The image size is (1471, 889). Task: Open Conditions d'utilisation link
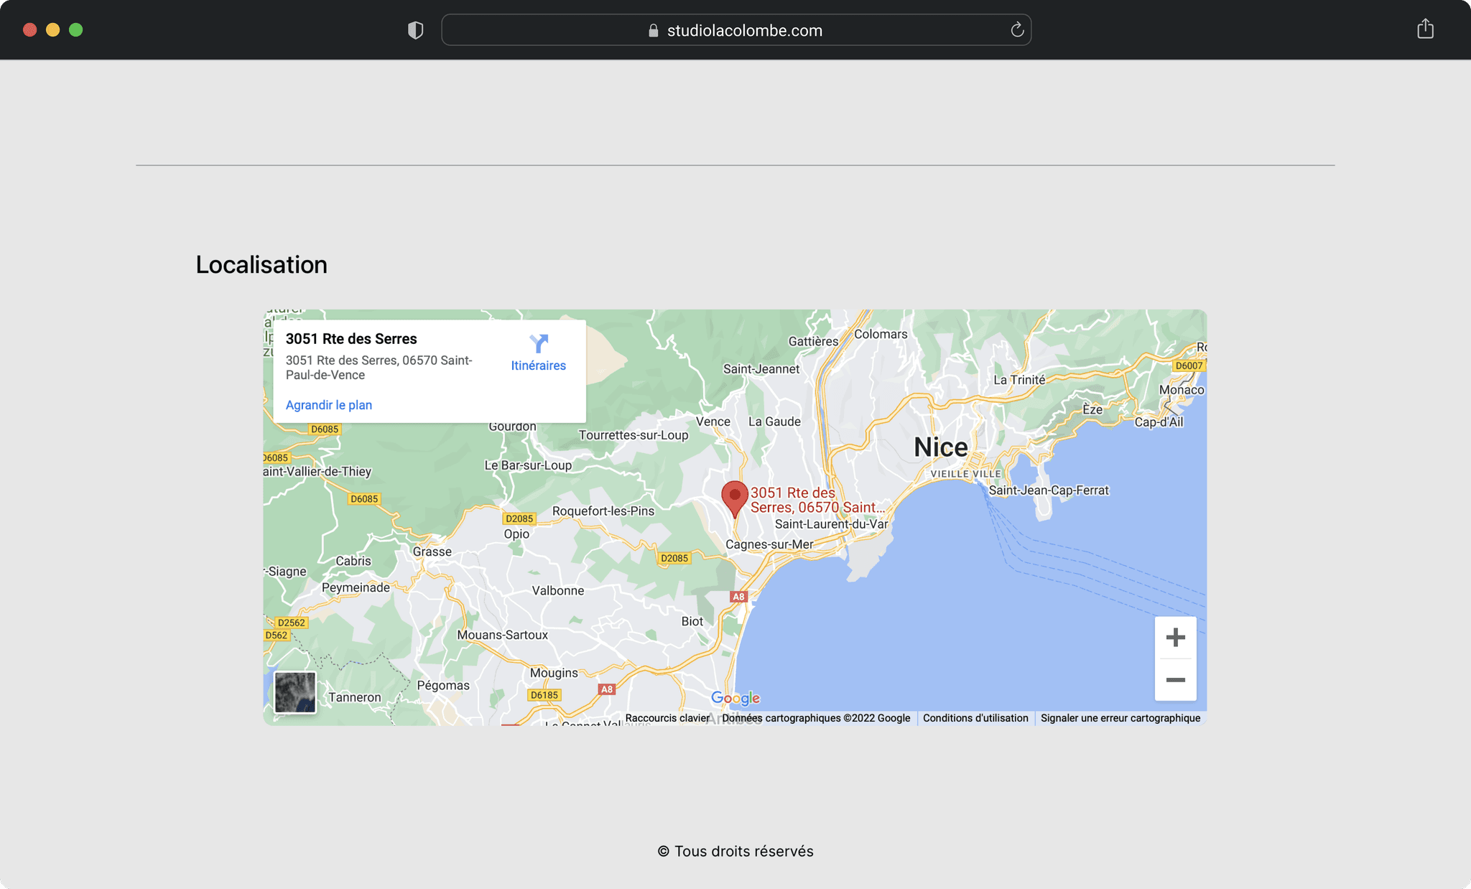pos(975,718)
